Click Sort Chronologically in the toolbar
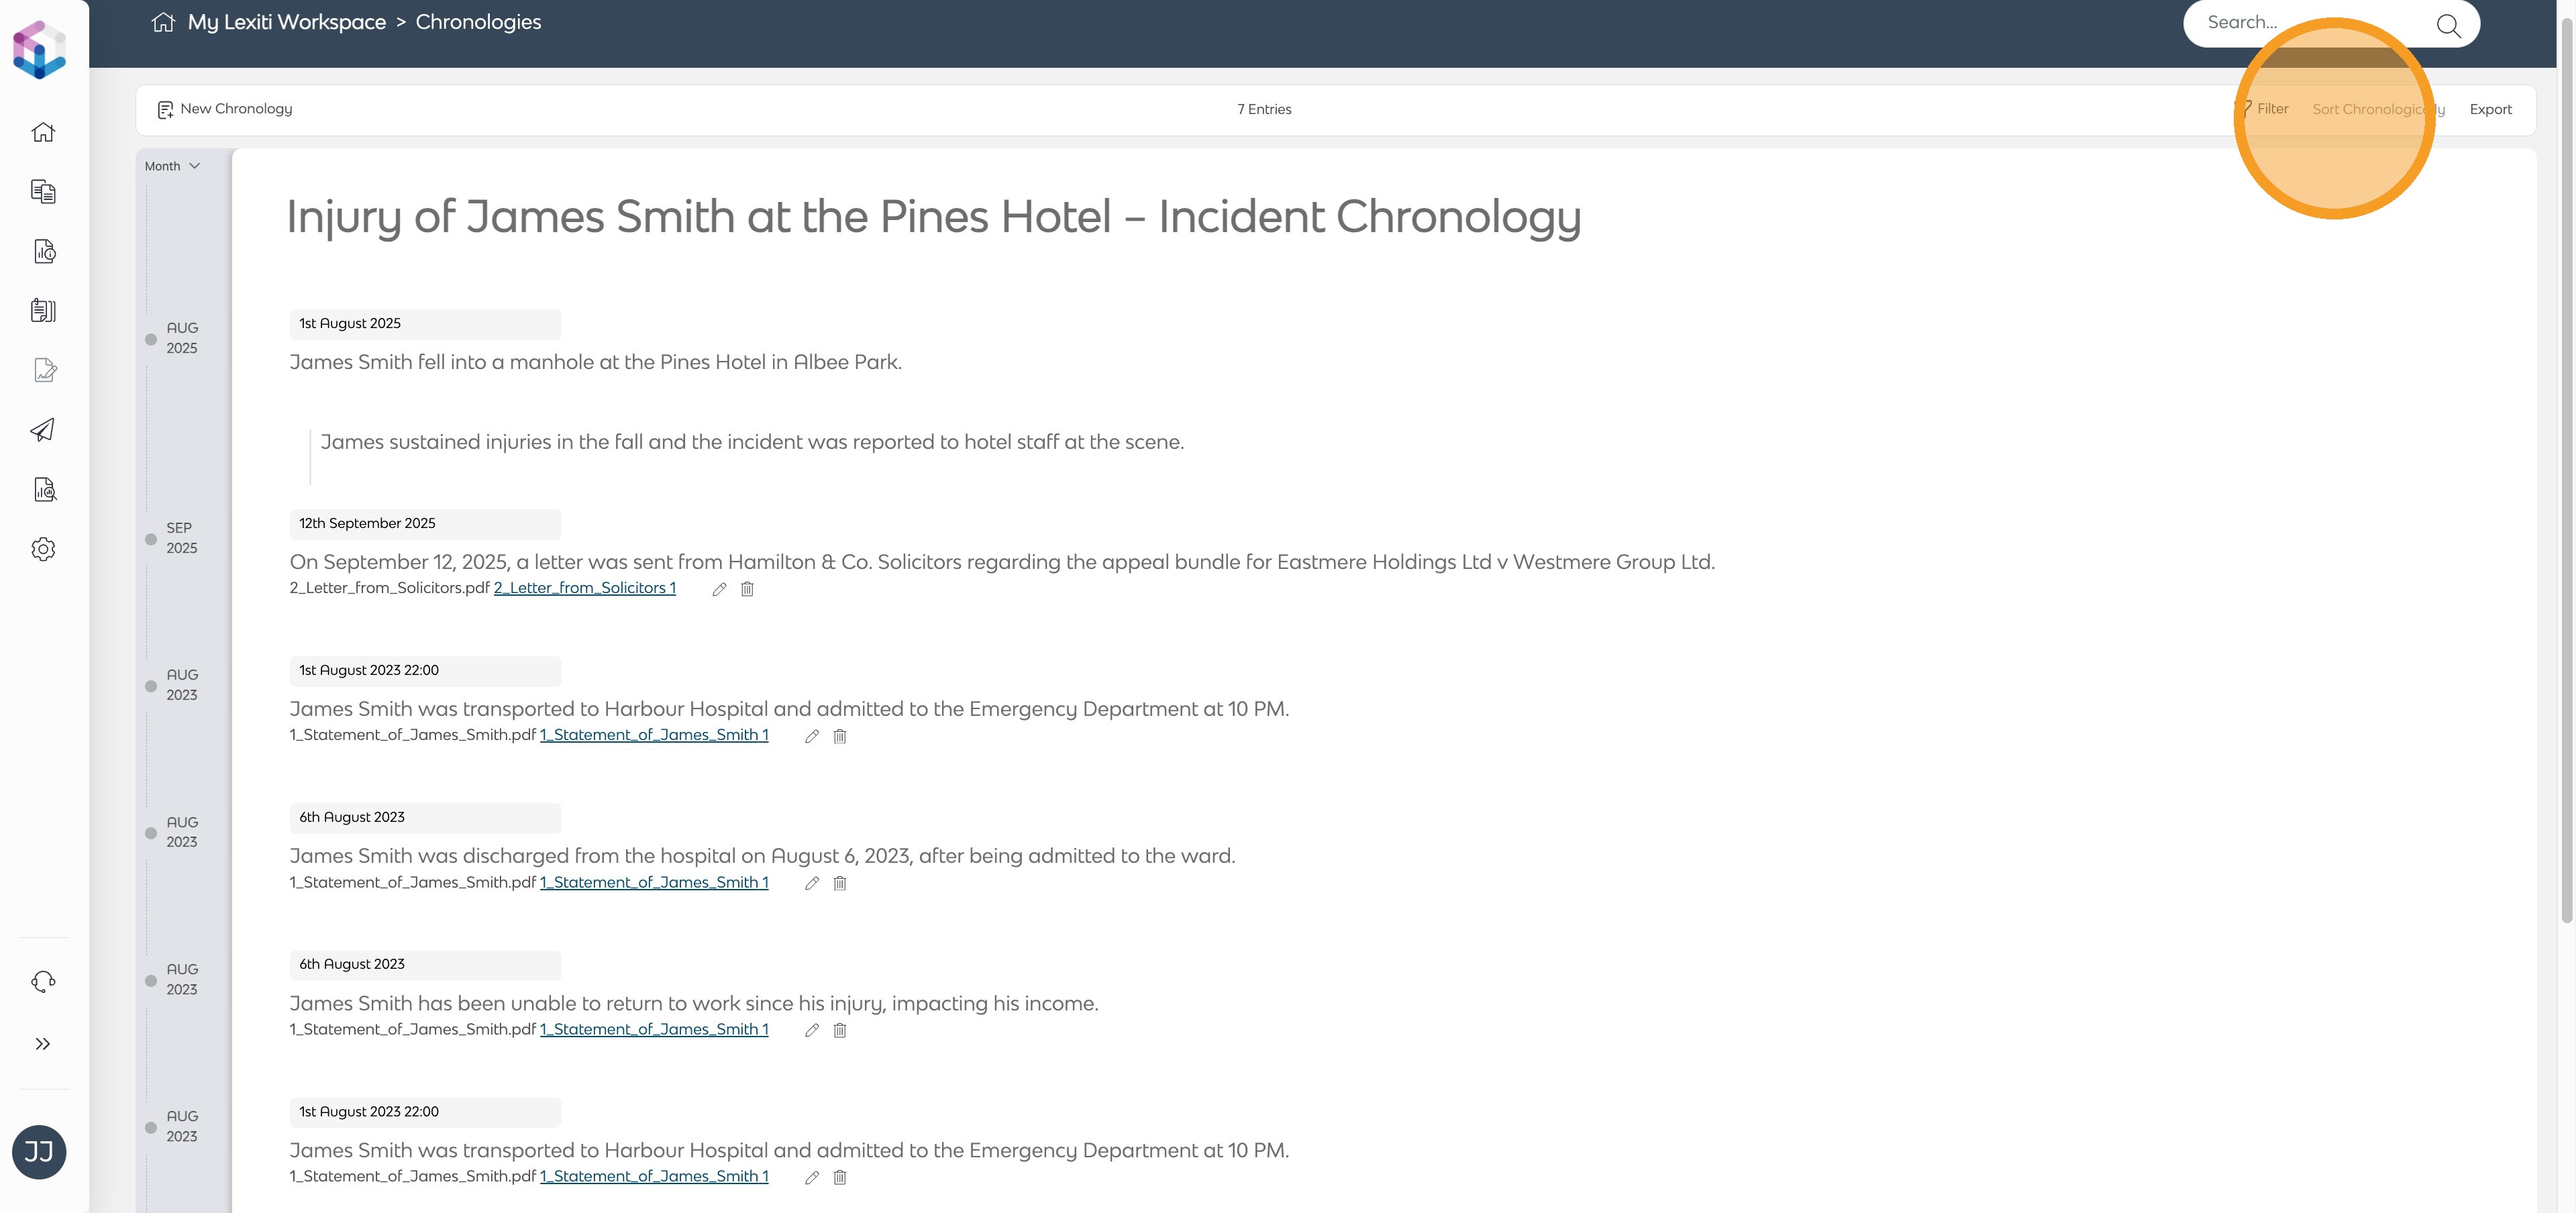This screenshot has width=2576, height=1213. point(2377,109)
